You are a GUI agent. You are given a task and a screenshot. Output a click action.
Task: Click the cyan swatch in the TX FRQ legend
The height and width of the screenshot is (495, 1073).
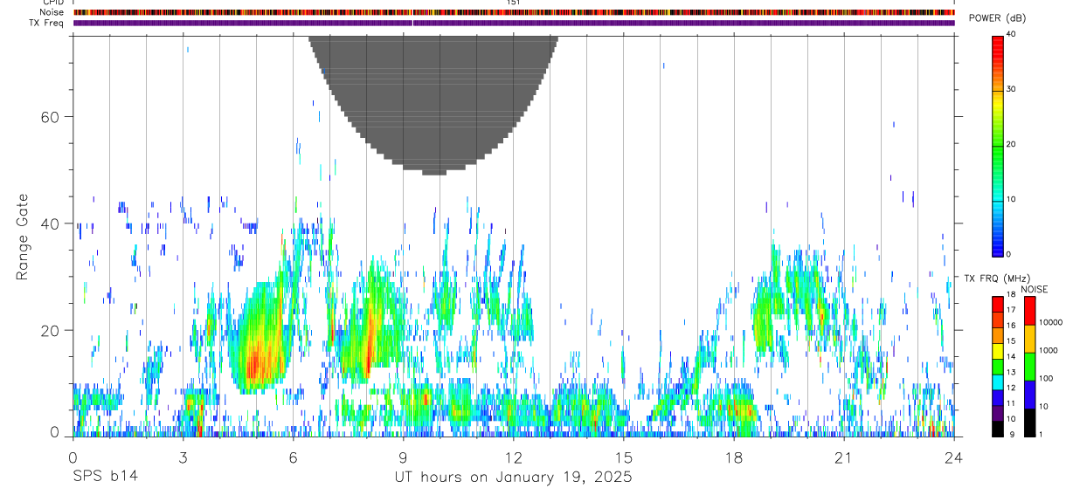coord(998,381)
